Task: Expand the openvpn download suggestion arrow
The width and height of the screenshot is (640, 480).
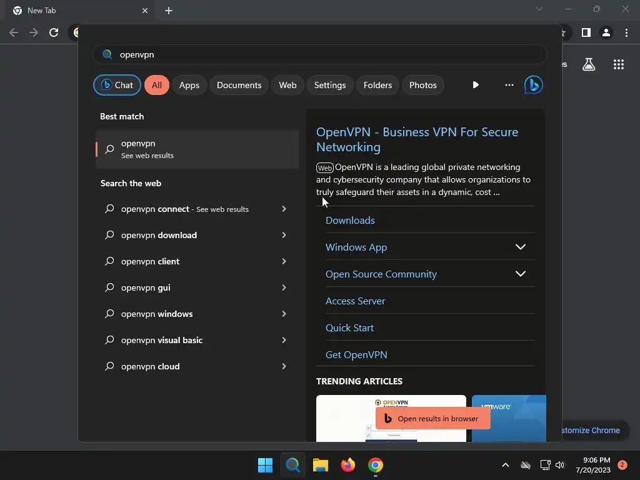Action: point(284,235)
